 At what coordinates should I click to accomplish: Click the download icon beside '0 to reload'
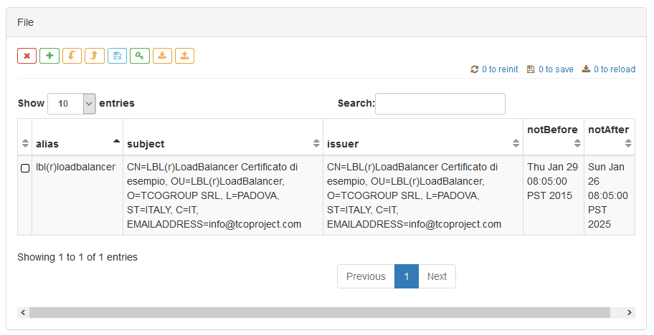(586, 69)
